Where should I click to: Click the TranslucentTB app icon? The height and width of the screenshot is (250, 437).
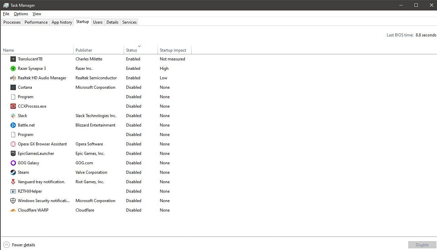tap(13, 59)
